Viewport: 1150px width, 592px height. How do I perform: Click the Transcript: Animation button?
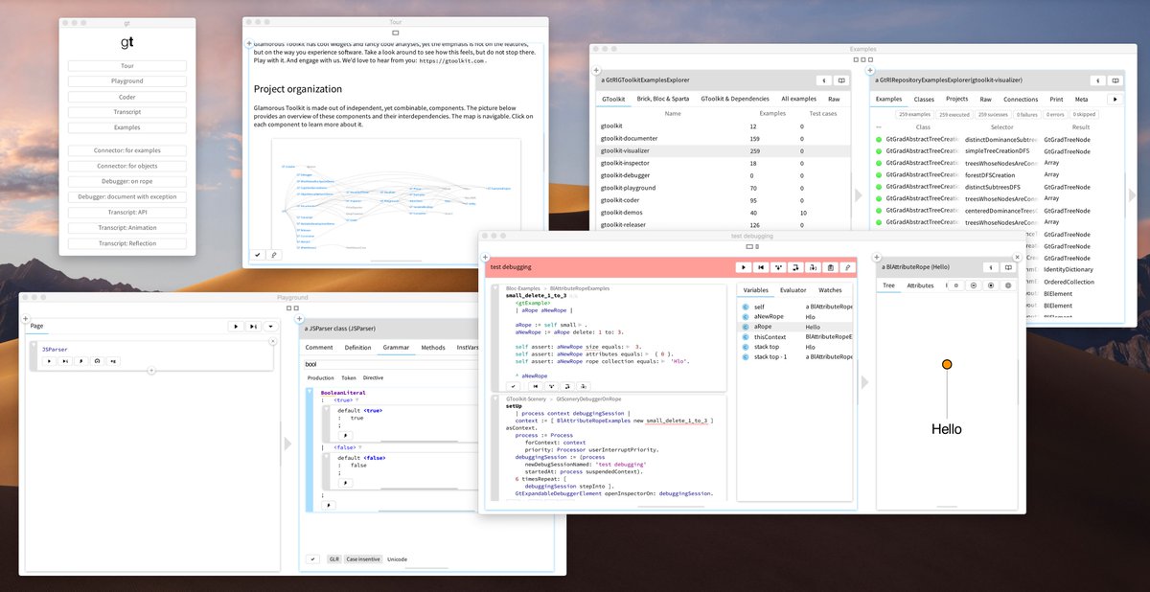coord(127,228)
